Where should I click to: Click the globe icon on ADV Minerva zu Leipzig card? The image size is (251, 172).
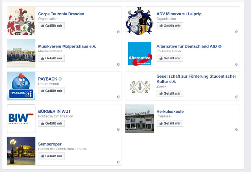[x=236, y=32]
